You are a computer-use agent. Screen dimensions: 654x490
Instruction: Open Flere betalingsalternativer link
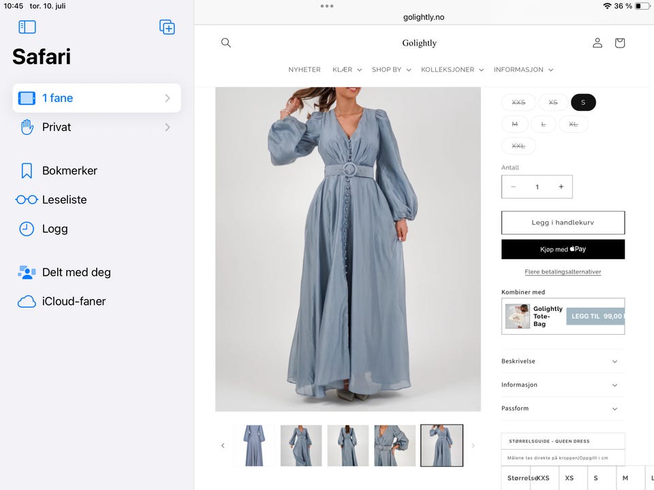point(563,272)
